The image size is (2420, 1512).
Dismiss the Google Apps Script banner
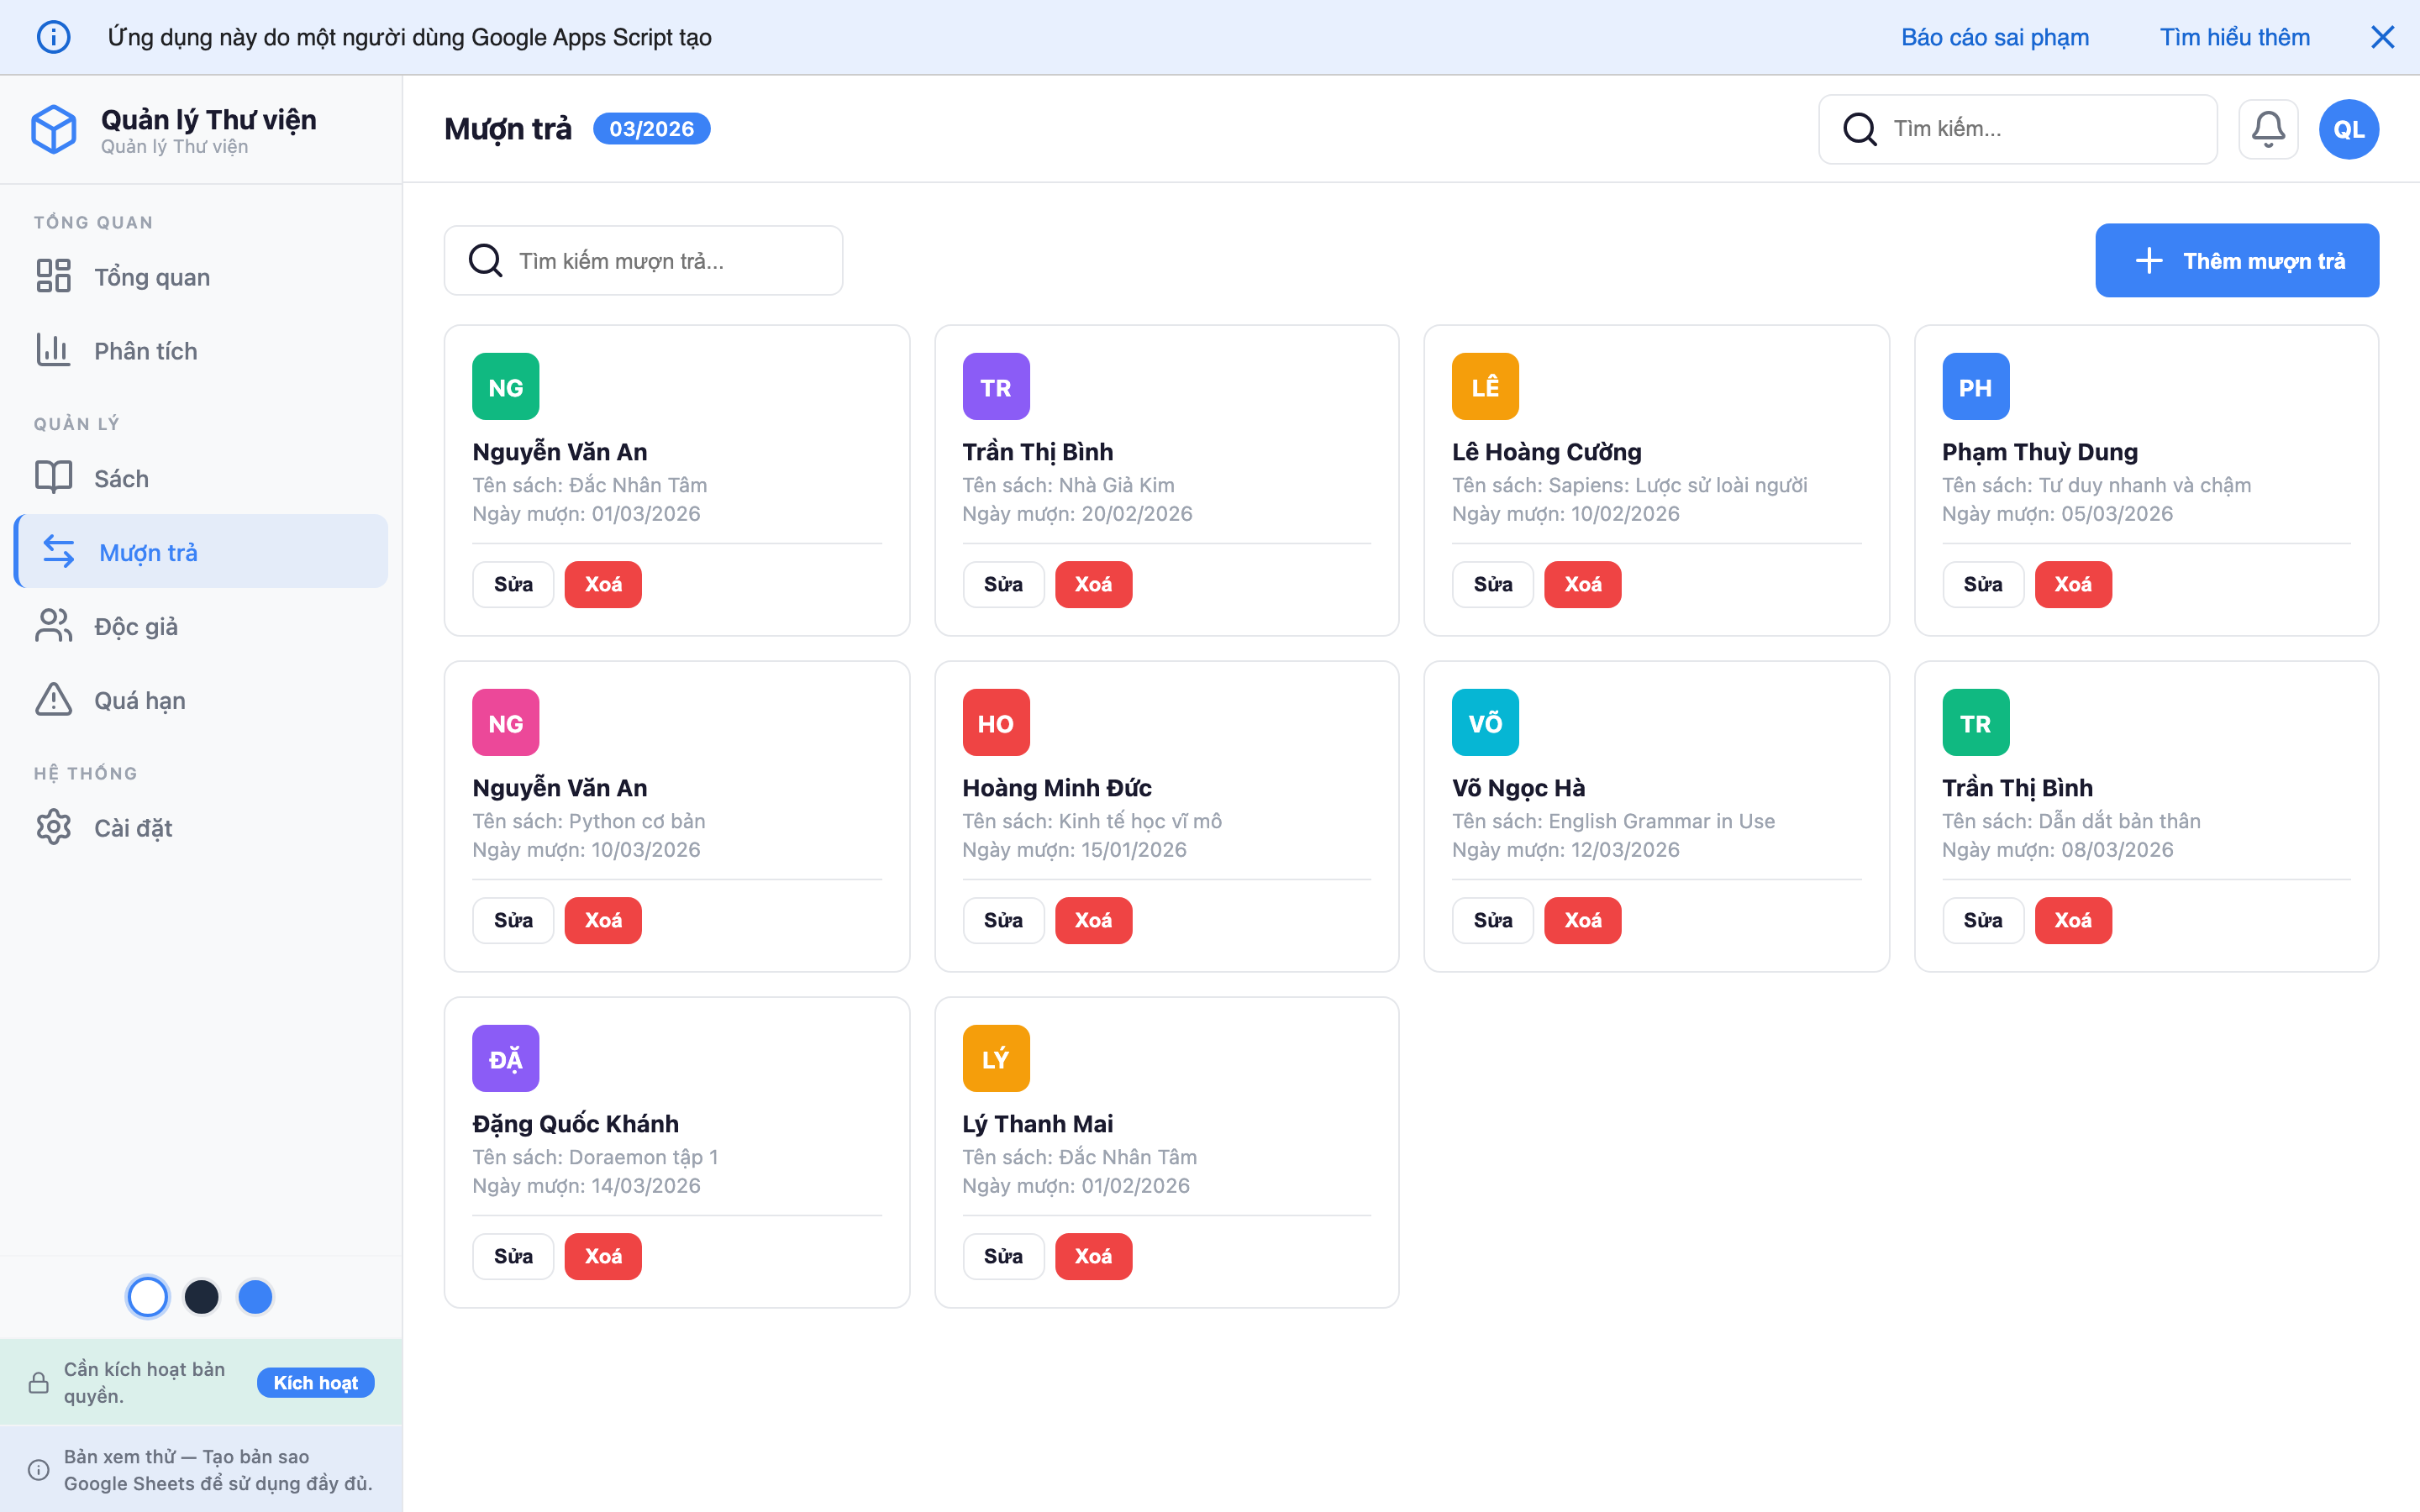point(2382,37)
